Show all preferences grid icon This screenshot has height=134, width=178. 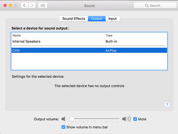point(43,5)
